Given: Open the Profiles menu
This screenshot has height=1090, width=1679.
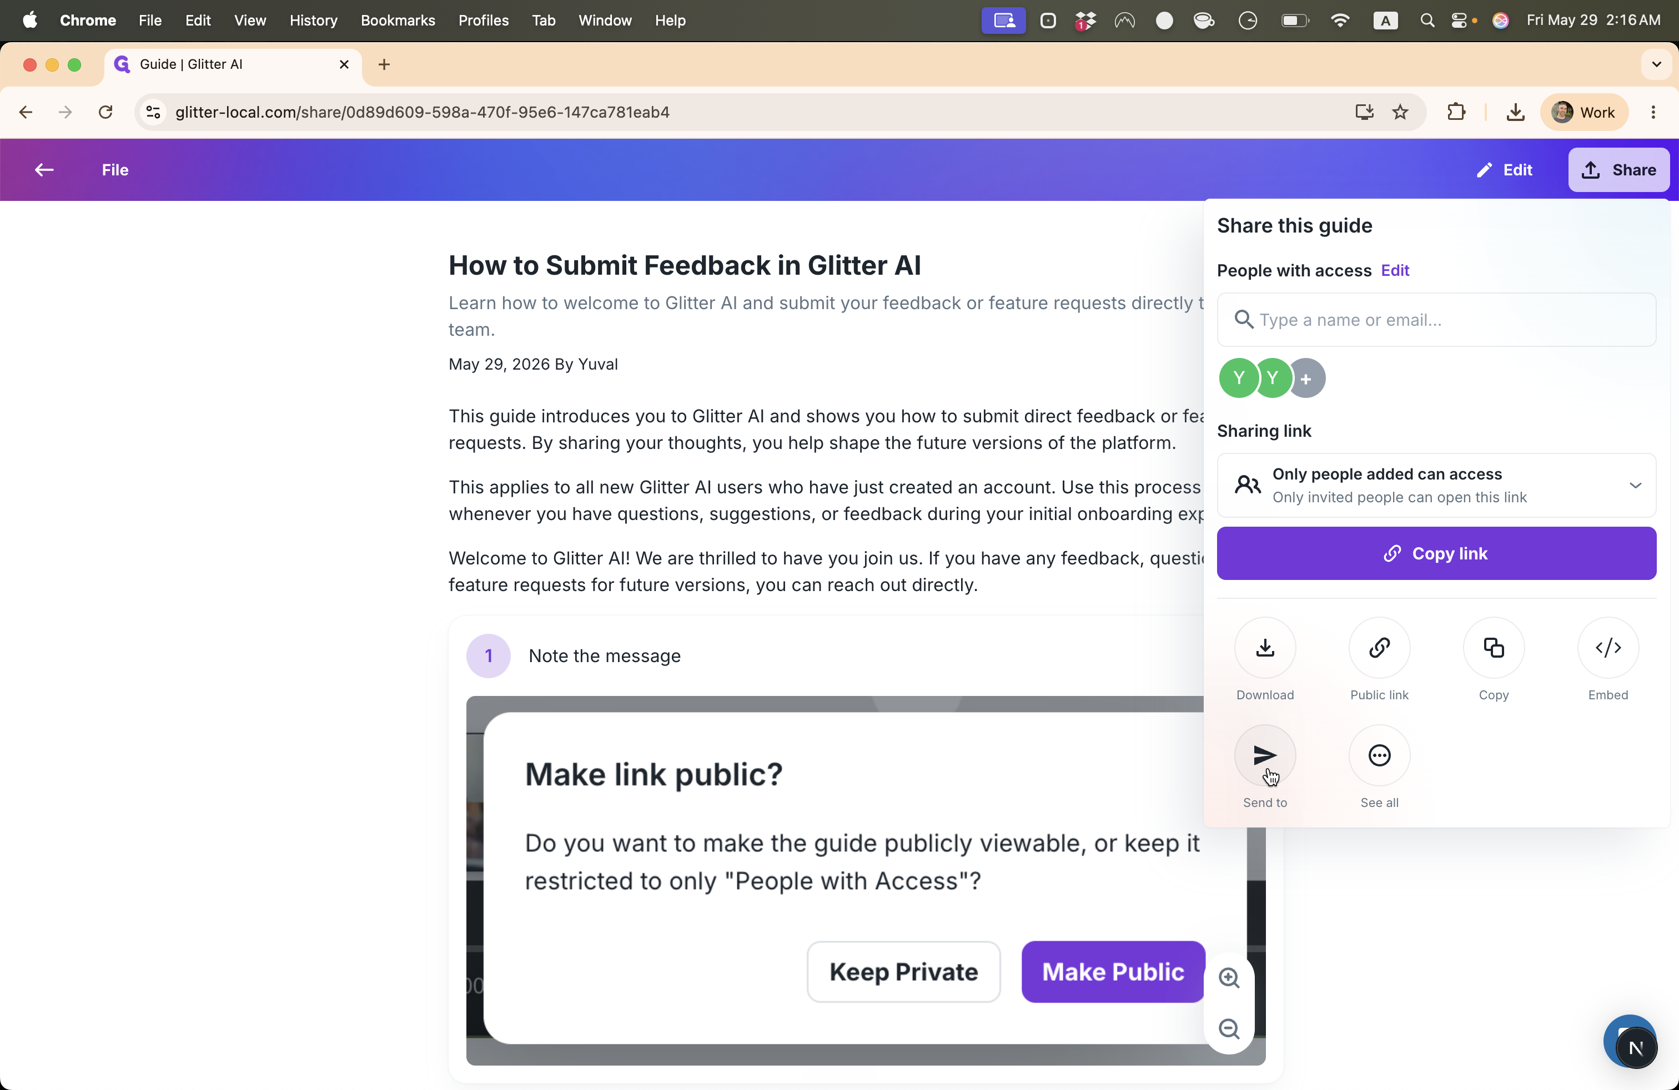Looking at the screenshot, I should pyautogui.click(x=483, y=21).
